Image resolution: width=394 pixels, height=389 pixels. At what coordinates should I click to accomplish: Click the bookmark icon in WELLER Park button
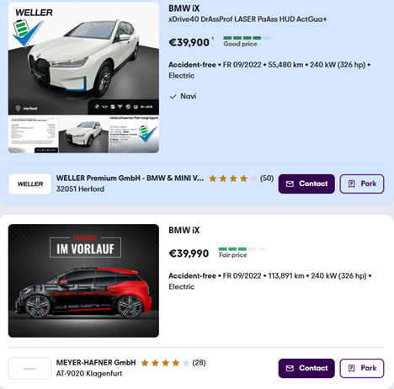click(352, 184)
